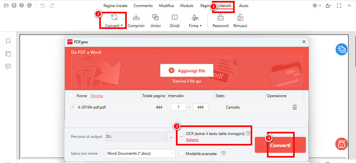Select the Comprimi tool
The width and height of the screenshot is (356, 163).
[136, 21]
